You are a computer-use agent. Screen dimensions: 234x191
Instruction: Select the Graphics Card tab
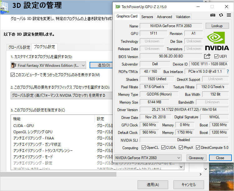coord(127,16)
